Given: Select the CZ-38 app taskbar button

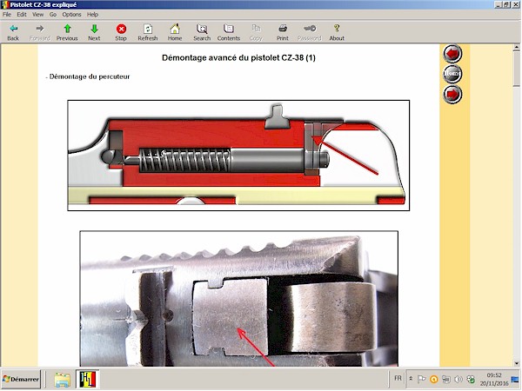Looking at the screenshot, I should [x=88, y=380].
